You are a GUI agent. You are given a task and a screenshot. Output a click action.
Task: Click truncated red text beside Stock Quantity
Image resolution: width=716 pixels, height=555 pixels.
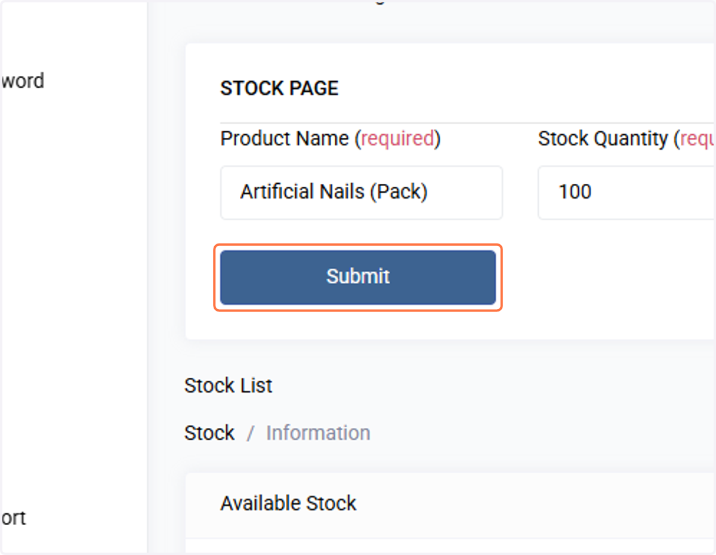[698, 138]
